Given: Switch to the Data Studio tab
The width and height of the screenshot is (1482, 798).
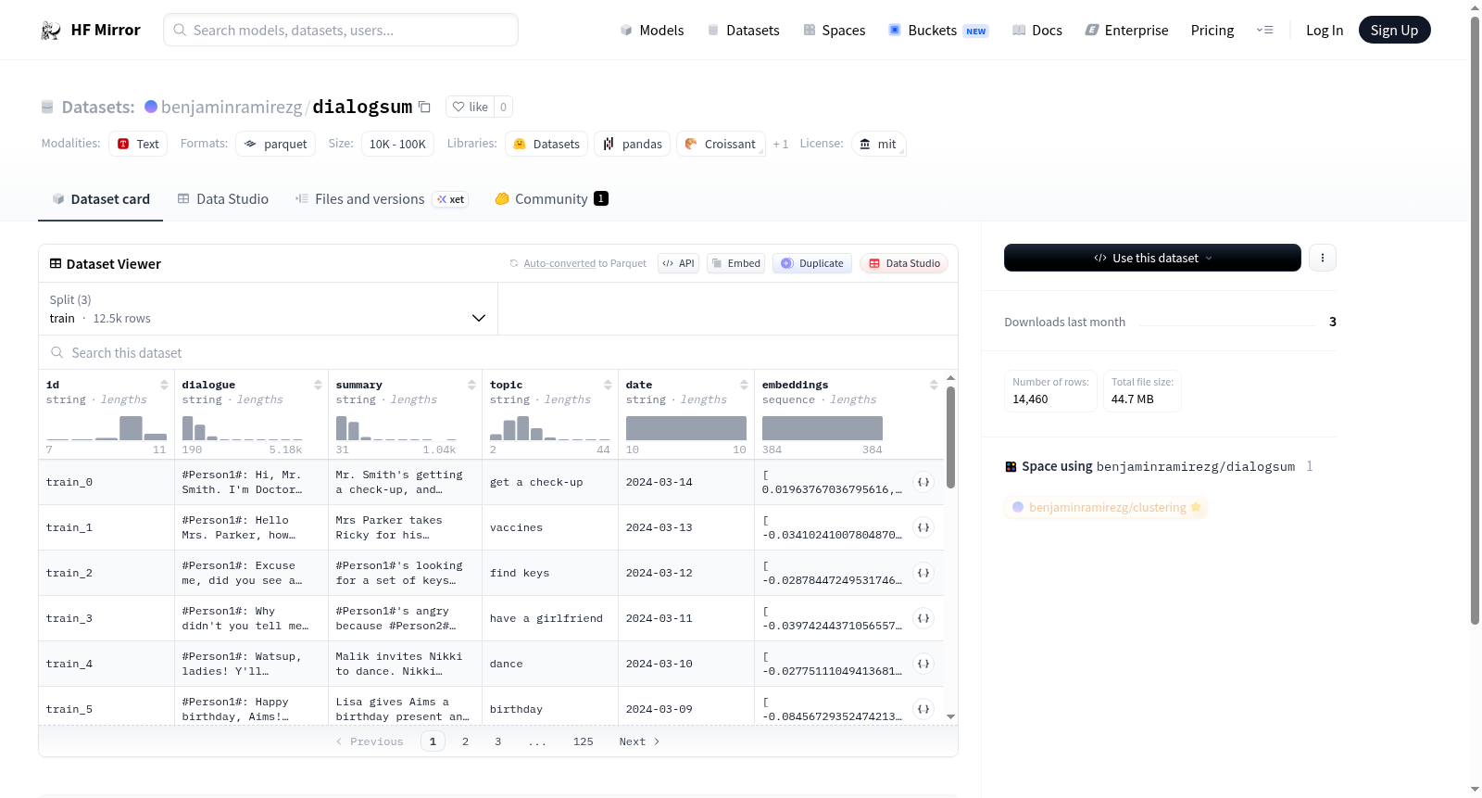Looking at the screenshot, I should click(x=223, y=199).
